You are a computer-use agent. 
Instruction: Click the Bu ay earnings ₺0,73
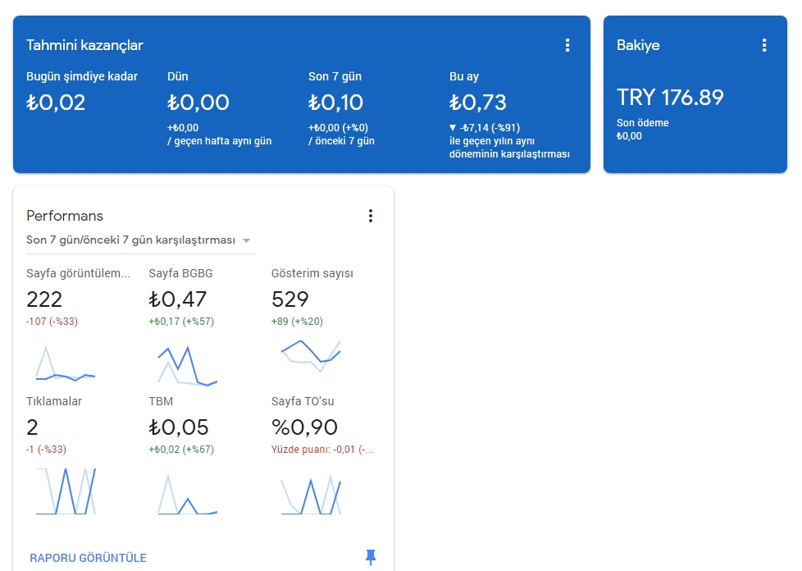click(x=478, y=103)
